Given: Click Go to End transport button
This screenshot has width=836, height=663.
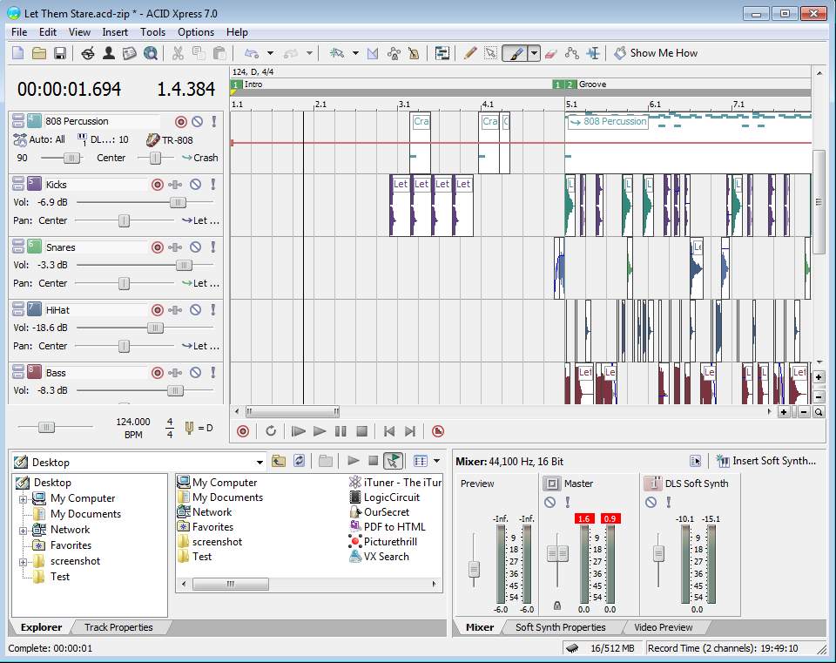Looking at the screenshot, I should tap(410, 431).
